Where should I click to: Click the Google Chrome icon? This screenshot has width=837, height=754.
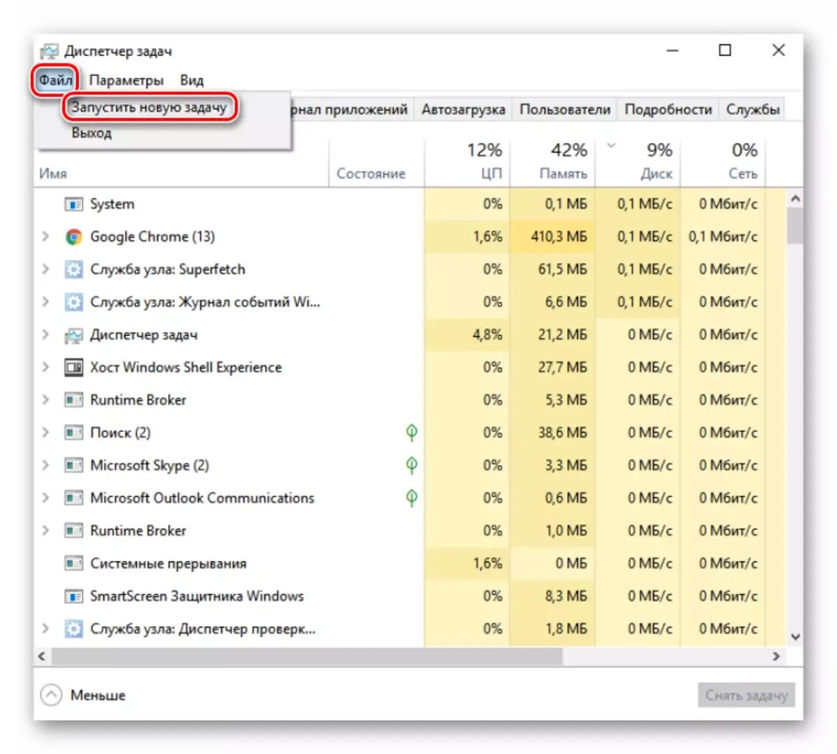click(x=73, y=237)
